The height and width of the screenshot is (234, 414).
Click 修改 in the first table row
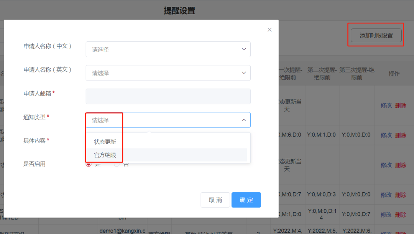click(386, 105)
